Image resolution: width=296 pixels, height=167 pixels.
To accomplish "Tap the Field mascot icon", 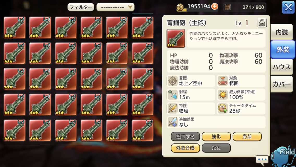I will pyautogui.click(x=283, y=157).
